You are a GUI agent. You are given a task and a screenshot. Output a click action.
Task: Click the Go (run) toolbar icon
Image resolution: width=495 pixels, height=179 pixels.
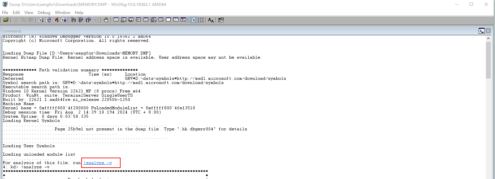pos(41,20)
